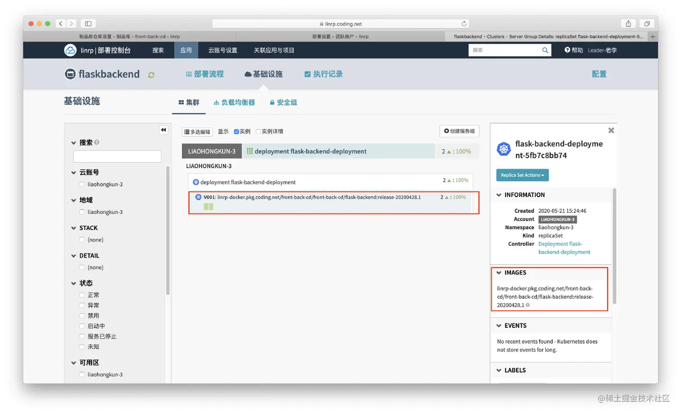Screen dimensions: 681x414
Task: Enable the 实例详情 checkbox
Action: [x=259, y=132]
